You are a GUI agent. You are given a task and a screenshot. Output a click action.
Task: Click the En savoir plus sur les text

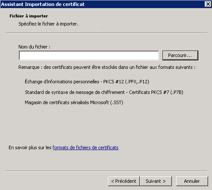point(30,147)
